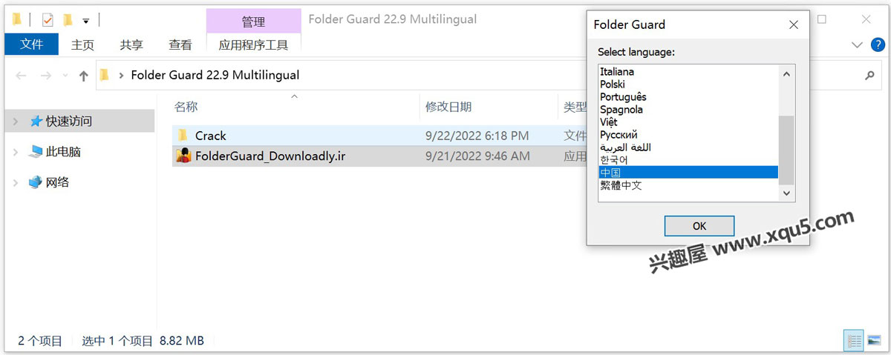Screen dimensions: 891x355
Task: Click the 快速访问 star icon
Action: (x=36, y=121)
